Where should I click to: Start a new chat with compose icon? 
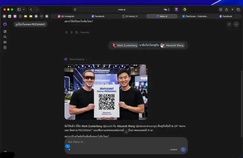[5, 32]
